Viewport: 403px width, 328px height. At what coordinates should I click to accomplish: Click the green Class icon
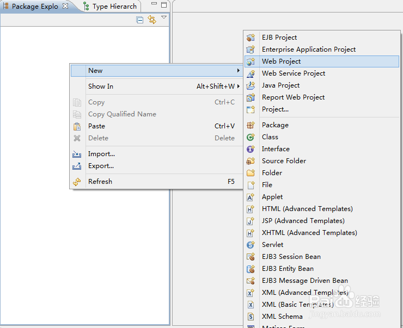(x=251, y=137)
